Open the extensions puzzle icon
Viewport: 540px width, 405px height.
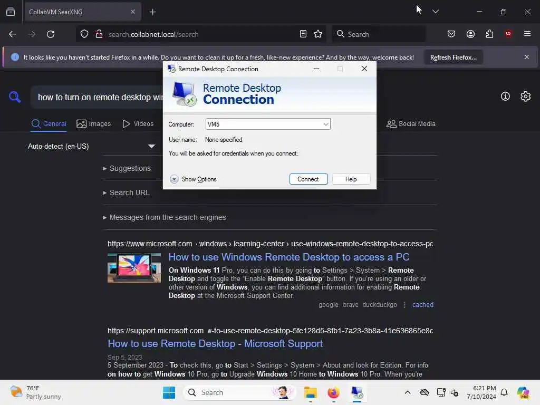tap(489, 34)
